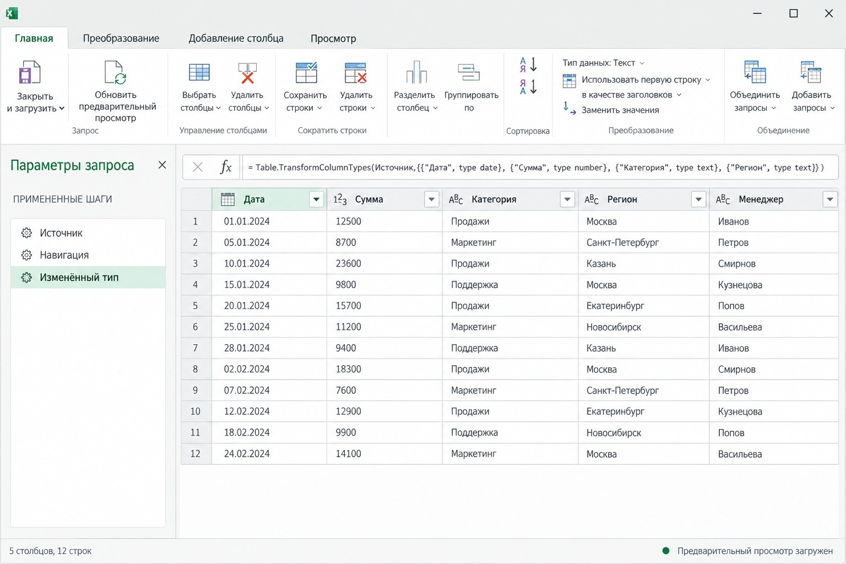The height and width of the screenshot is (564, 846).
Task: Sort descending with the Я-А icon
Action: tap(528, 87)
